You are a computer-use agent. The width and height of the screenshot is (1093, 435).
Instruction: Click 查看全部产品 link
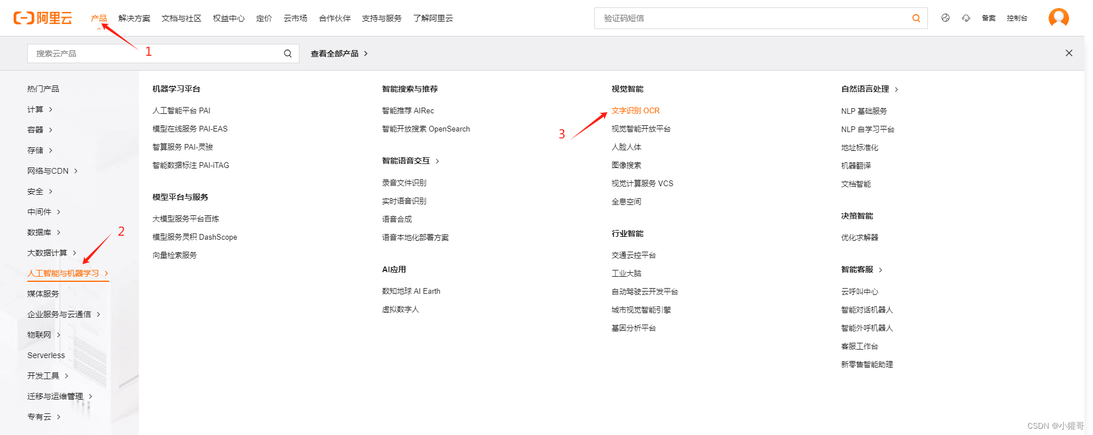pyautogui.click(x=339, y=54)
